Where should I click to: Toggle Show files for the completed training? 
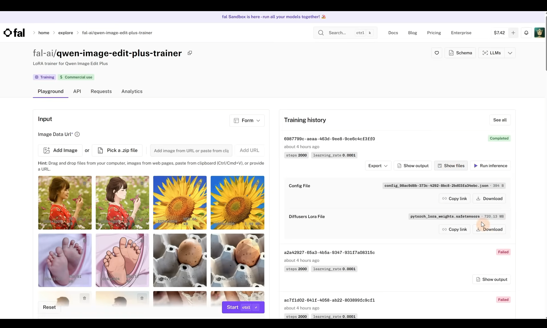point(451,166)
